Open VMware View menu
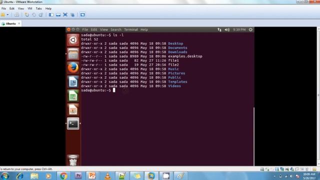This screenshot has width=320, height=180. click(21, 8)
